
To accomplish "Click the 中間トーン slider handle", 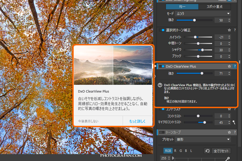I will tap(198, 43).
